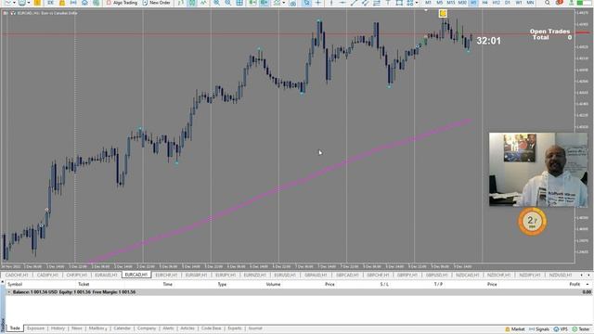
Task: Toggle chart shift button
Action: coord(265,3)
